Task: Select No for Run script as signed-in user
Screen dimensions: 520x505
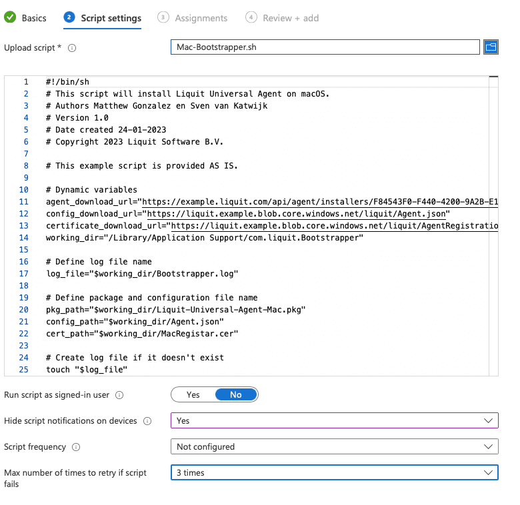Action: [236, 395]
